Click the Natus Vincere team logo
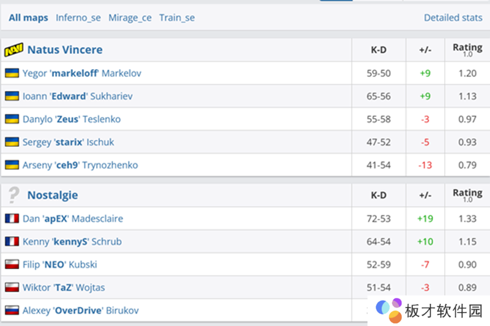This screenshot has height=326, width=490. point(13,50)
